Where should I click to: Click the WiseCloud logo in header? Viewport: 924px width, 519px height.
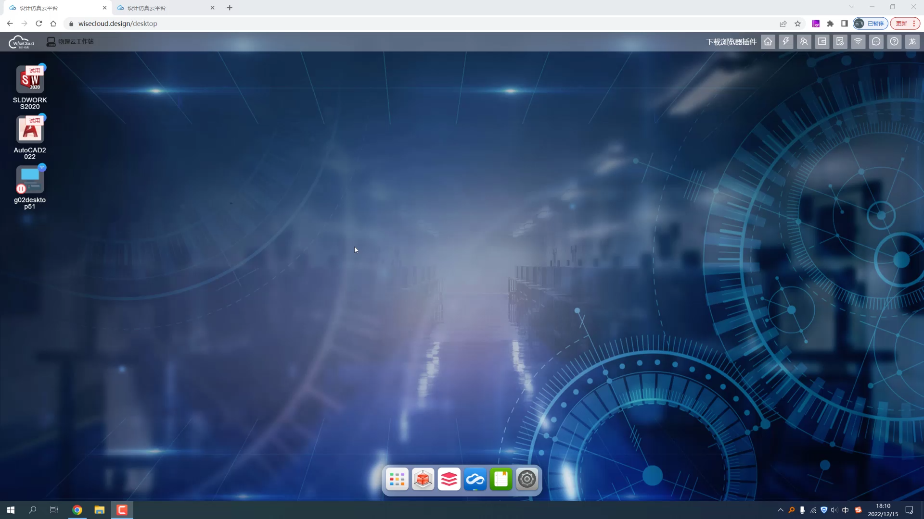pos(22,42)
